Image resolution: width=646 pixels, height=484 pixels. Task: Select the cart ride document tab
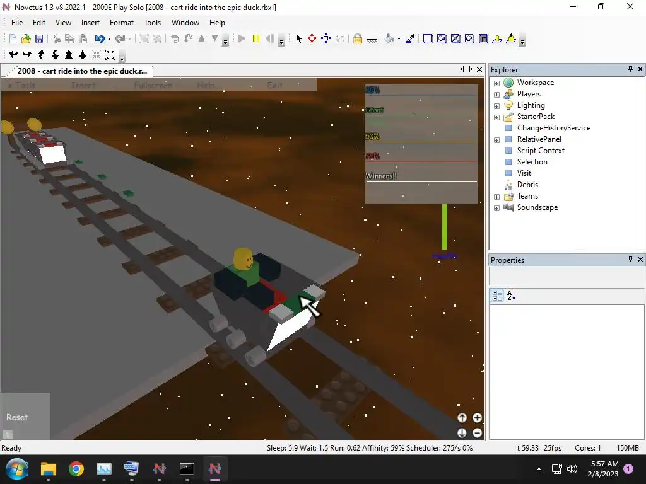(82, 71)
